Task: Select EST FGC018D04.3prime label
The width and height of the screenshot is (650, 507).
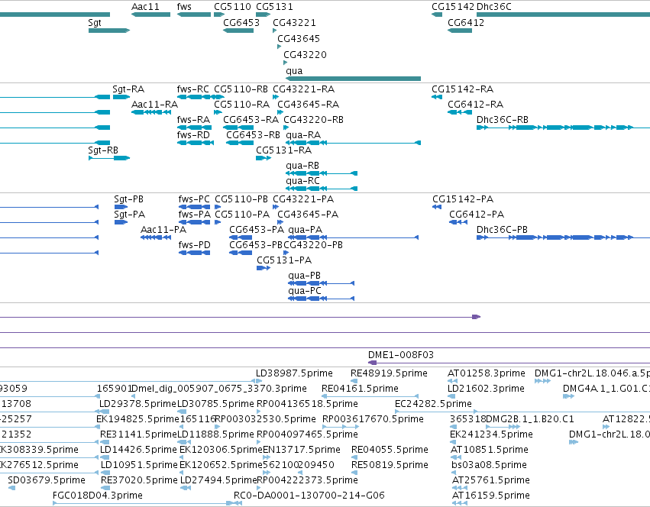Action: coord(98,496)
